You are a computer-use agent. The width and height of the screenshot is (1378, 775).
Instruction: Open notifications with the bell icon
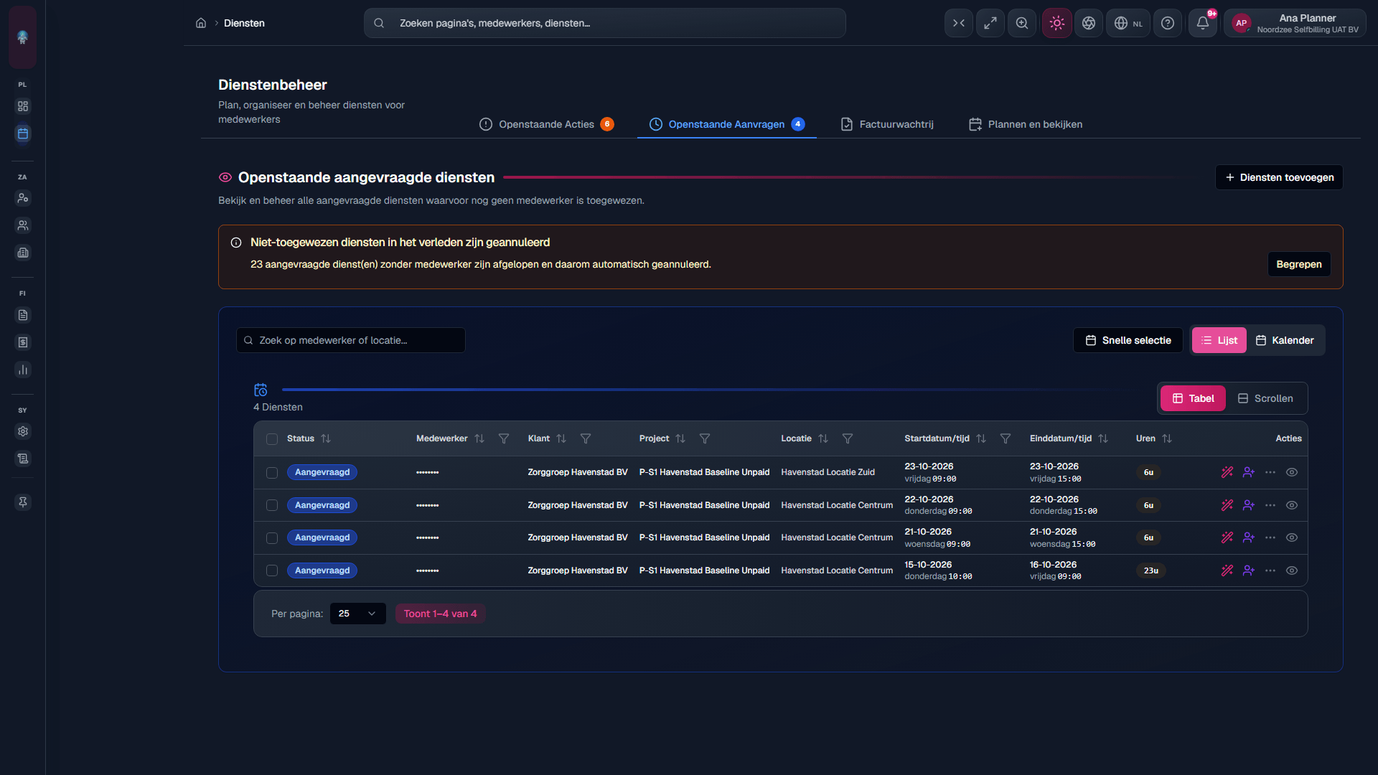tap(1203, 23)
